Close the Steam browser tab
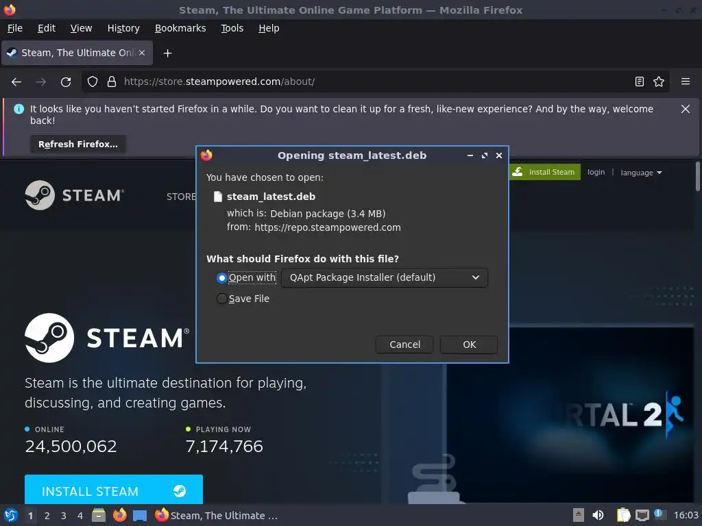 pos(142,53)
